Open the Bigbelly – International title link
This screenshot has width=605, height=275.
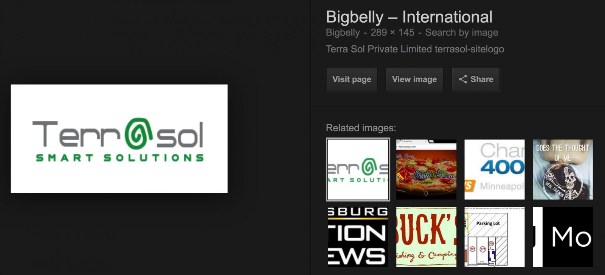click(x=409, y=17)
